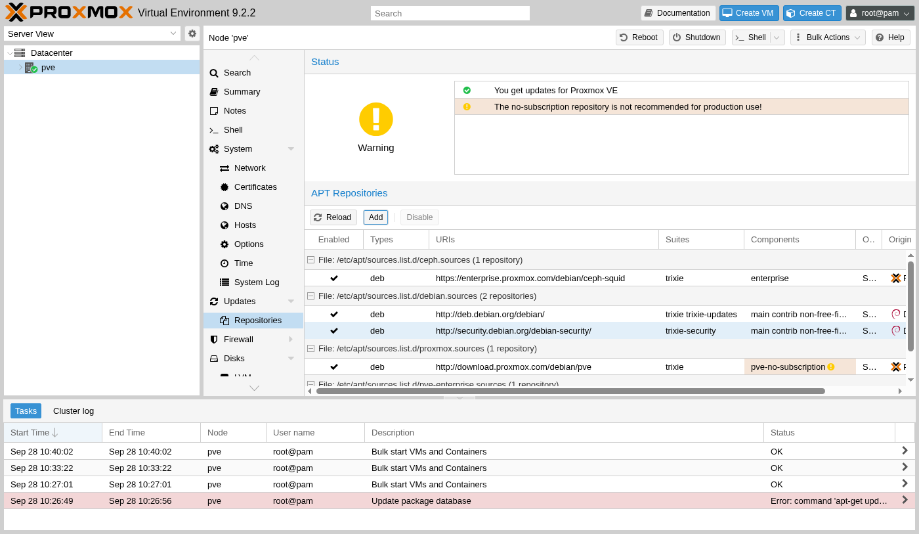Image resolution: width=919 pixels, height=534 pixels.
Task: Open the Network menu item
Action: (253, 168)
